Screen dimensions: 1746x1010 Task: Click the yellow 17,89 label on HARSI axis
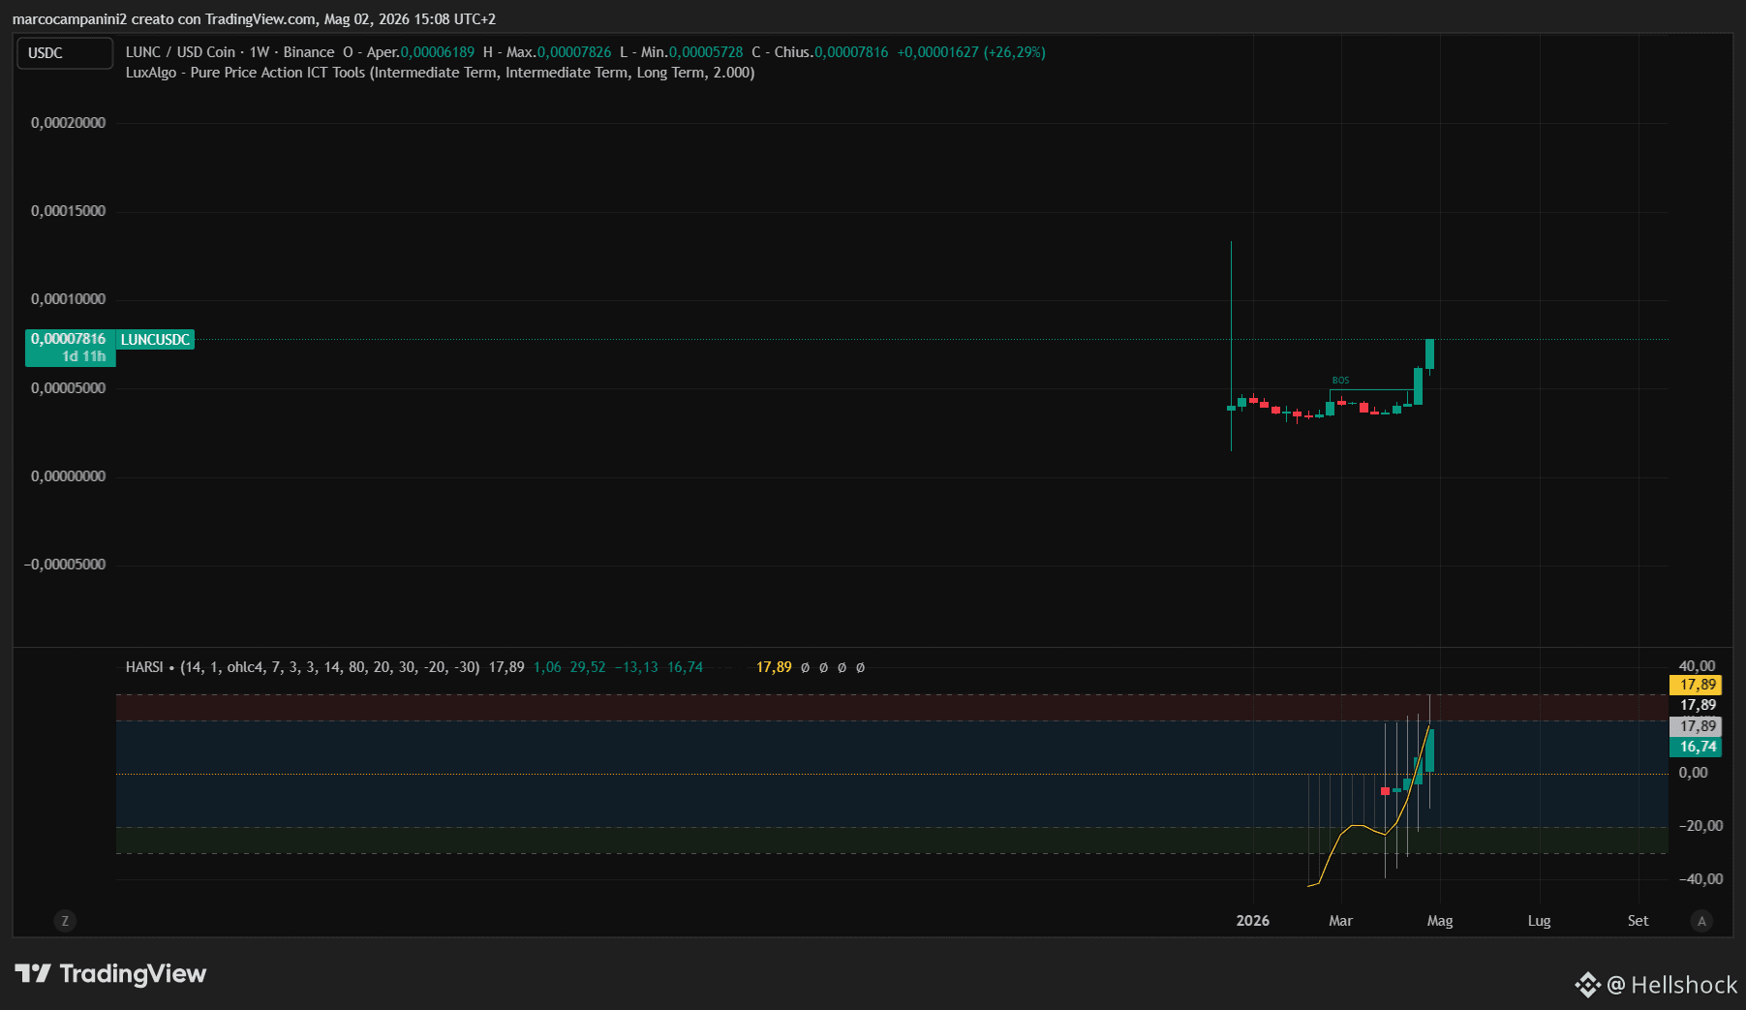click(1696, 685)
